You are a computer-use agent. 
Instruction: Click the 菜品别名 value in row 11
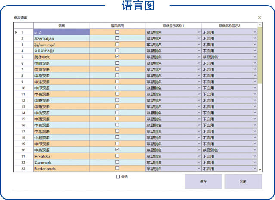(154, 94)
